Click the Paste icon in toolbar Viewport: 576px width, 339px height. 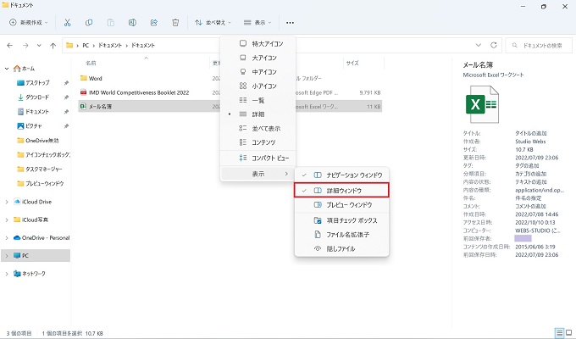click(110, 23)
